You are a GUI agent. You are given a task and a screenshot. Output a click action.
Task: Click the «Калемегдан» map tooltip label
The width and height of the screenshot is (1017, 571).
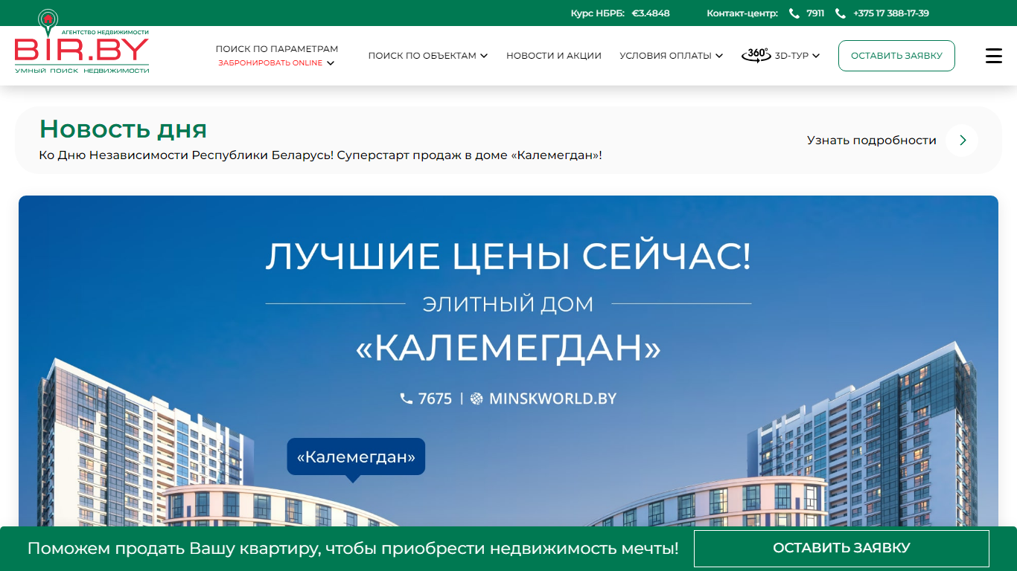(356, 457)
